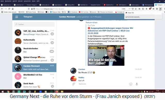The image size is (165, 100).
Task: Attach a file with the paperclip icon
Action: point(74,84)
